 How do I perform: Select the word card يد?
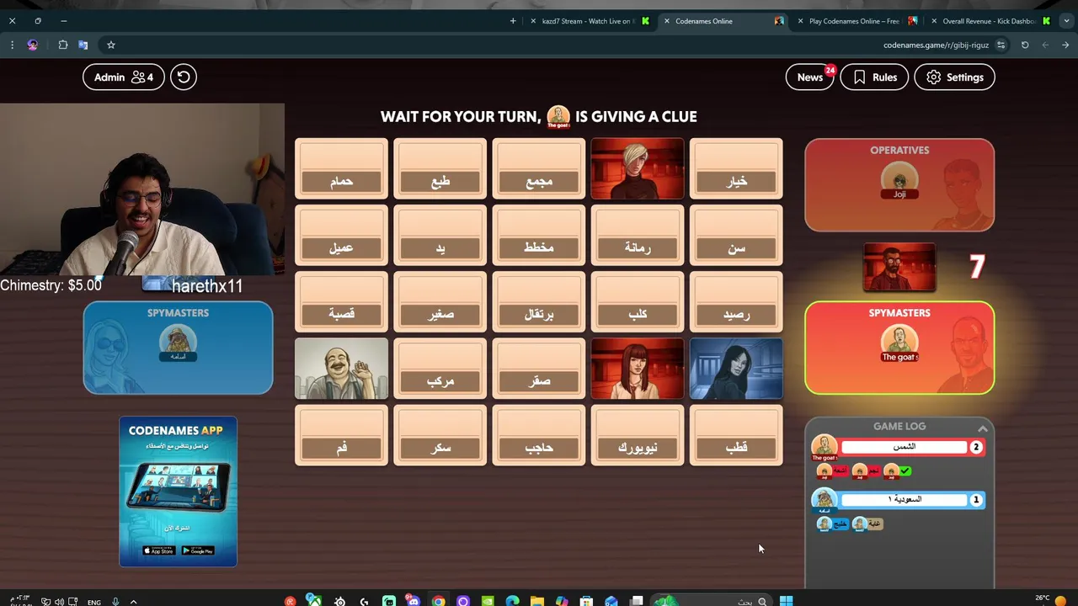coord(440,235)
